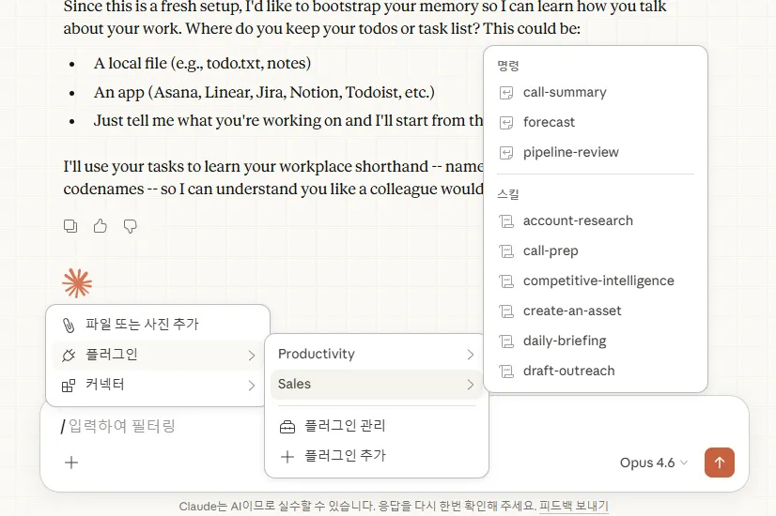Click the skill icon beside create-an-asset

506,311
